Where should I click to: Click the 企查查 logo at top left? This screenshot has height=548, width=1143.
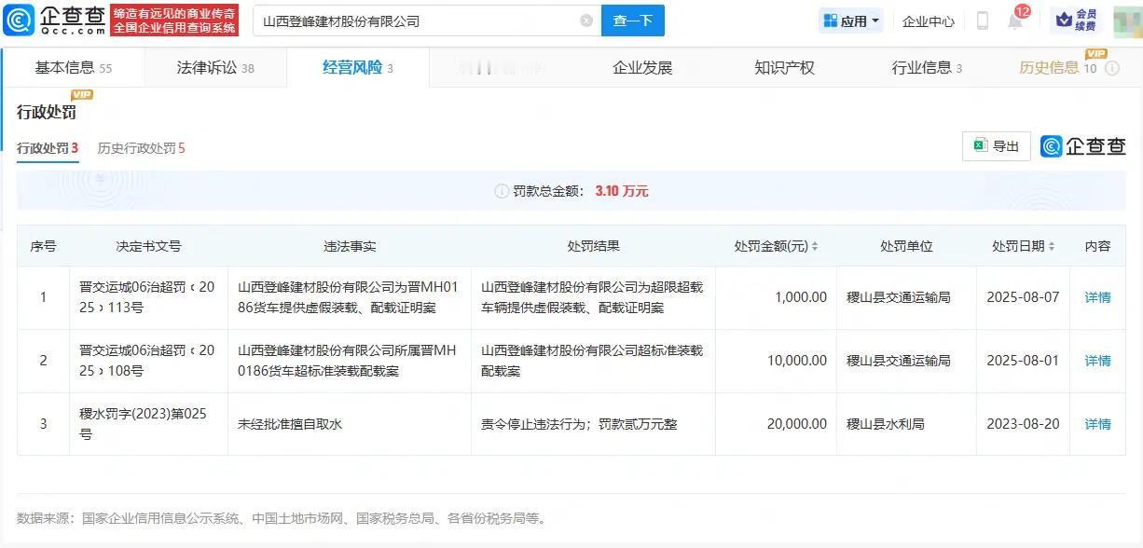coord(55,20)
